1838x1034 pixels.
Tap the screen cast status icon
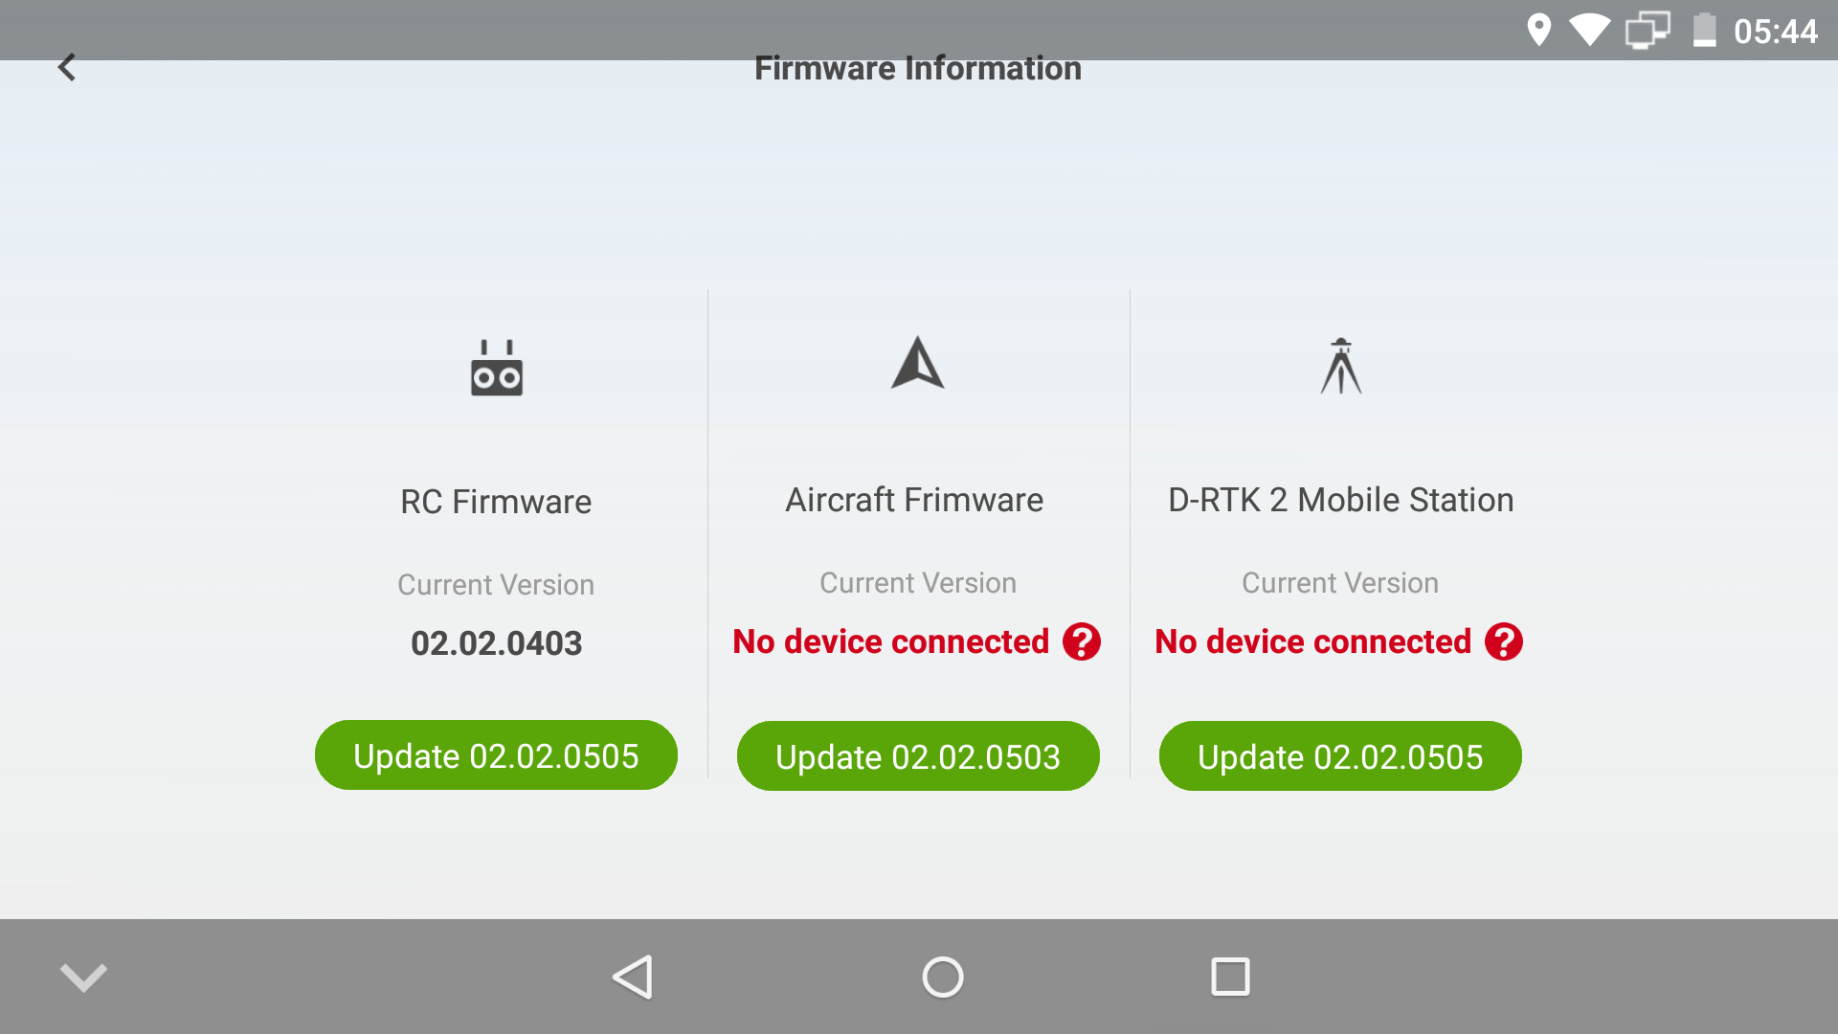coord(1647,31)
